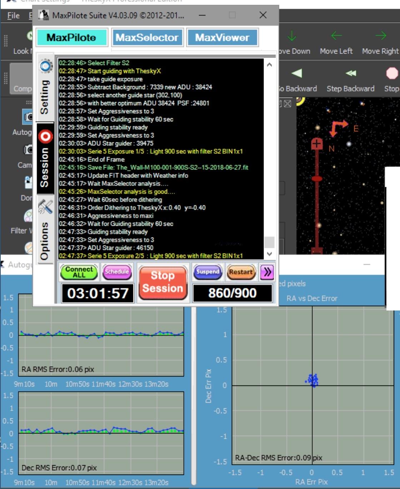Open the Schedule button
This screenshot has height=489, width=400.
[116, 272]
